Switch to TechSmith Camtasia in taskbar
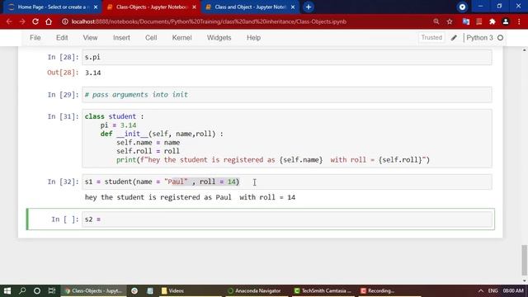Viewport: 528px width, 297px height. click(x=323, y=290)
